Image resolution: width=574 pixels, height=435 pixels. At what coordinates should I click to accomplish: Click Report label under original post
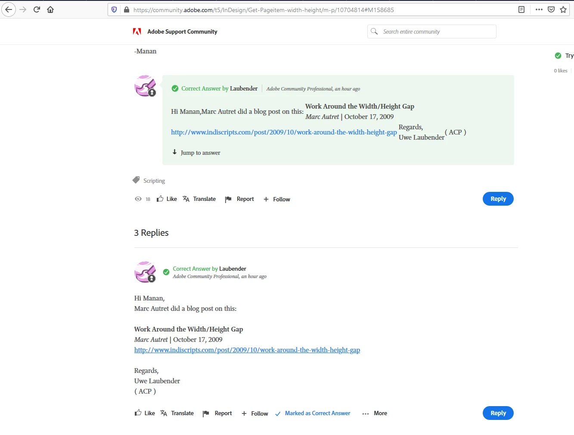[x=245, y=199]
